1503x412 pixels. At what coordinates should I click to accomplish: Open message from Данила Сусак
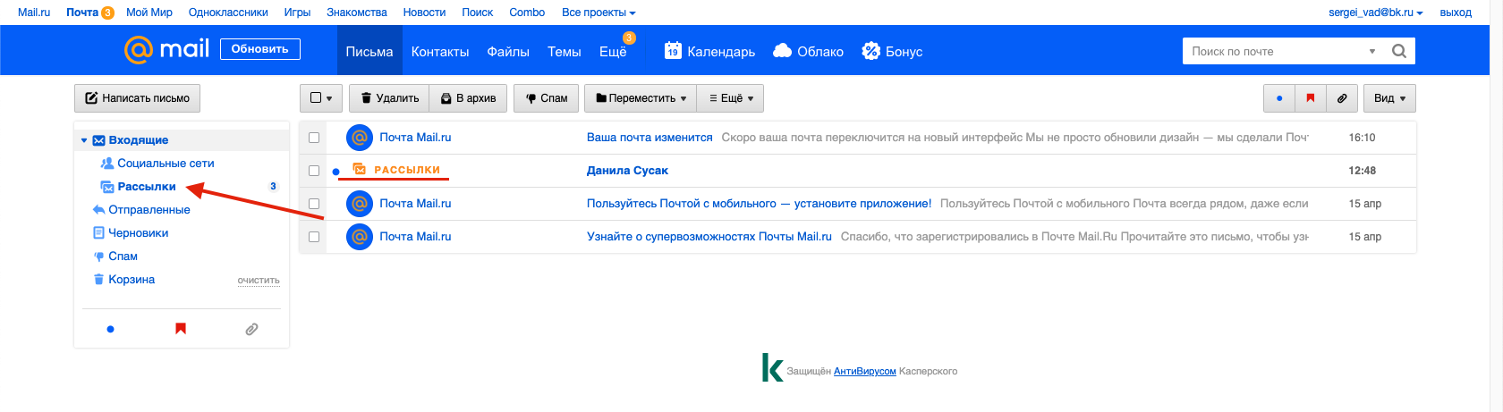coord(627,171)
